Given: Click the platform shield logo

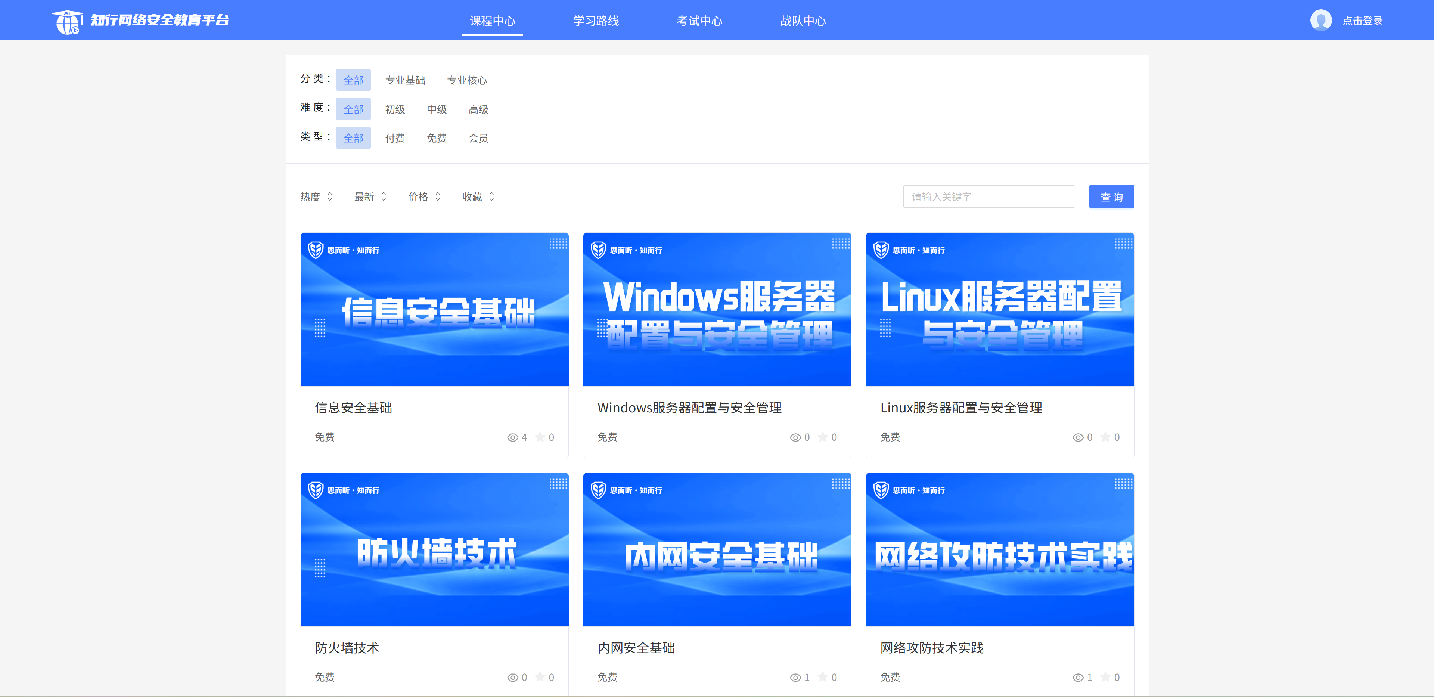Looking at the screenshot, I should 67,20.
